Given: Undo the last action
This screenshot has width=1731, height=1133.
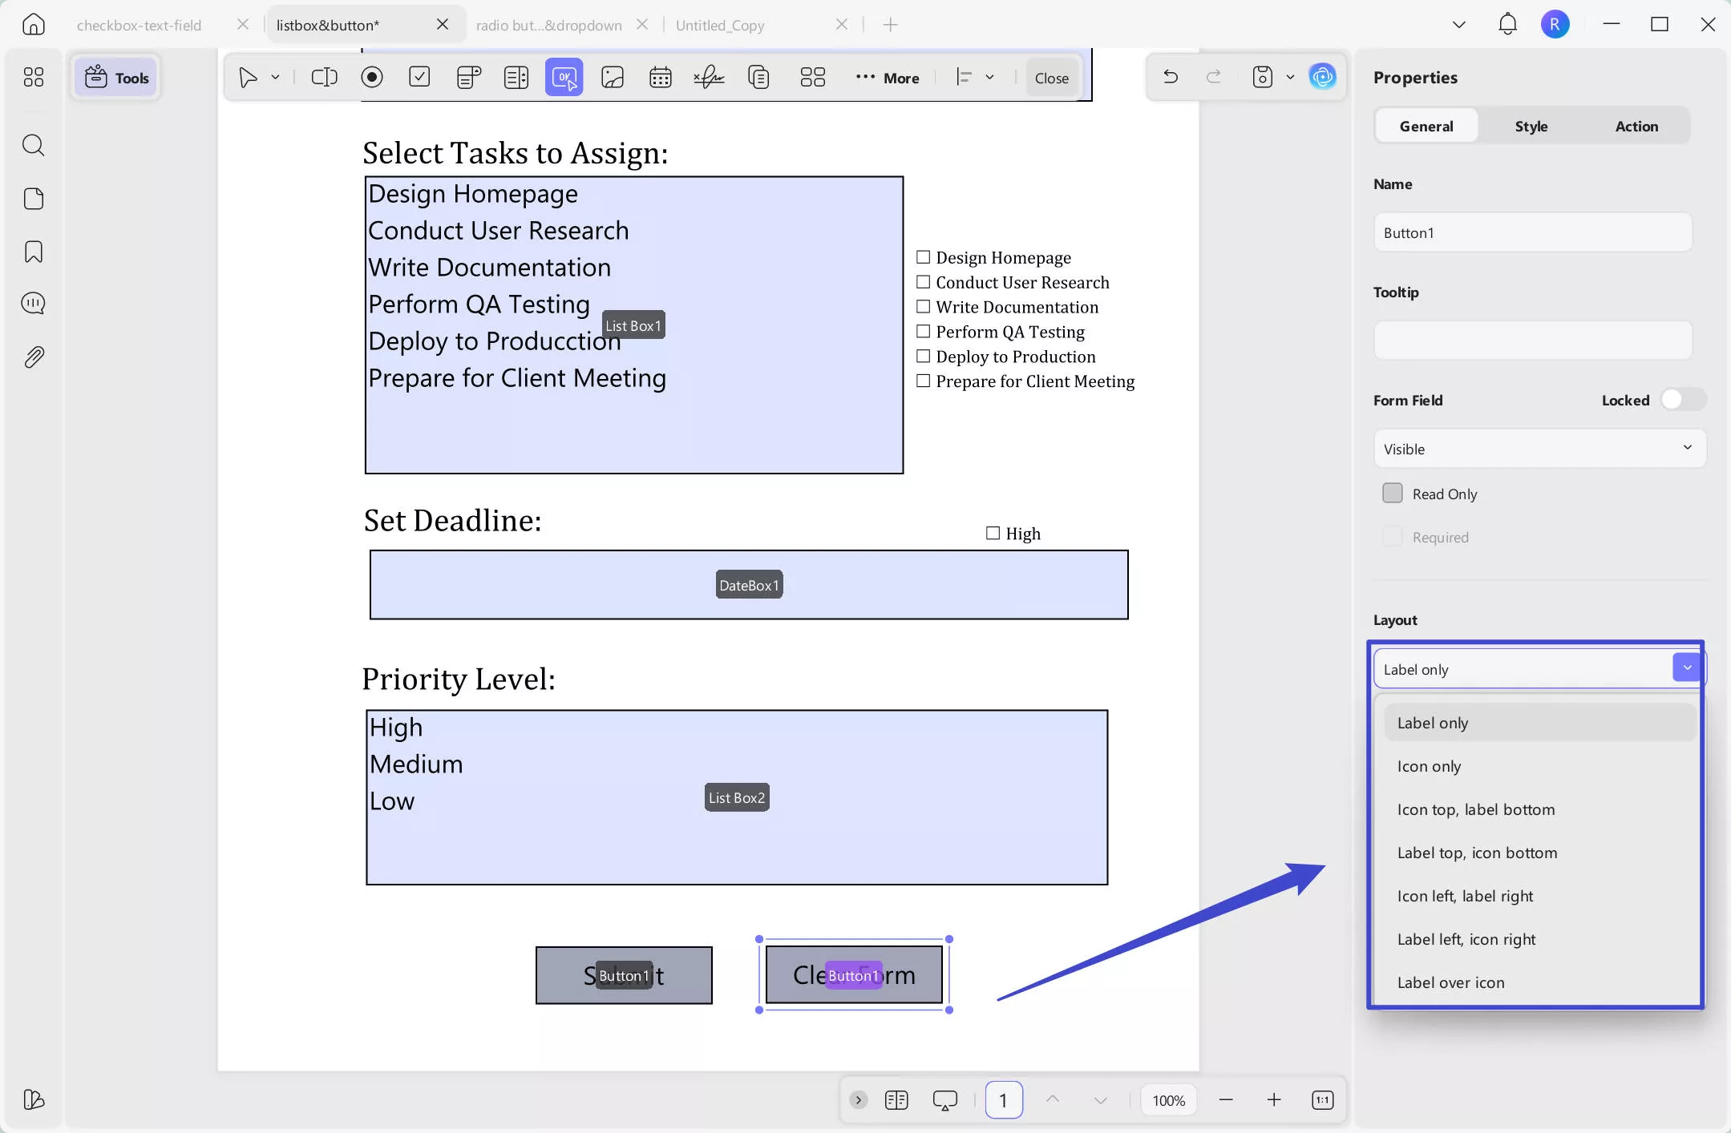Looking at the screenshot, I should (x=1171, y=77).
